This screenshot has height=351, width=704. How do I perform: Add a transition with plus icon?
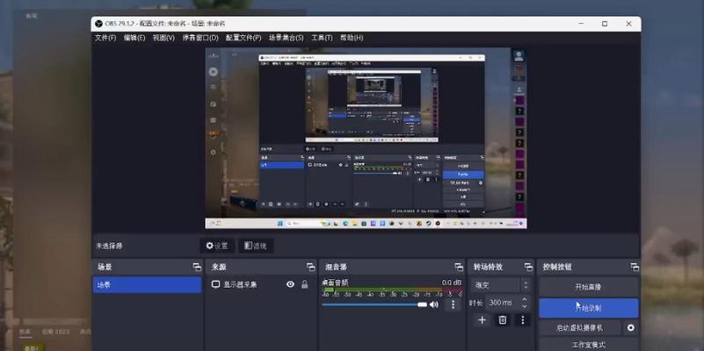coord(482,320)
